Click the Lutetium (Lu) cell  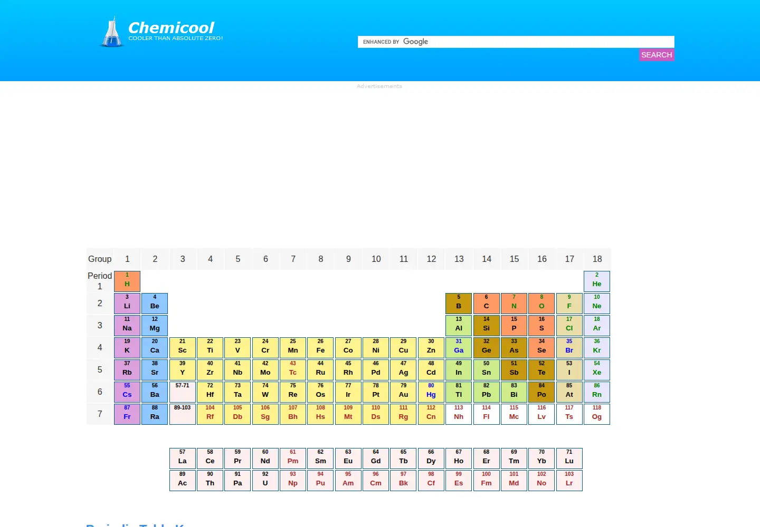pyautogui.click(x=569, y=458)
